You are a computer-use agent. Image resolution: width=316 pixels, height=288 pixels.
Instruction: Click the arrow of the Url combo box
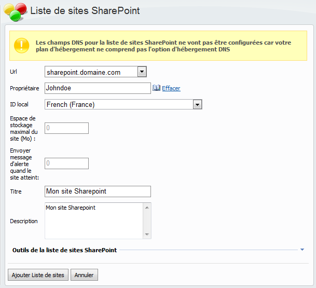click(142, 72)
